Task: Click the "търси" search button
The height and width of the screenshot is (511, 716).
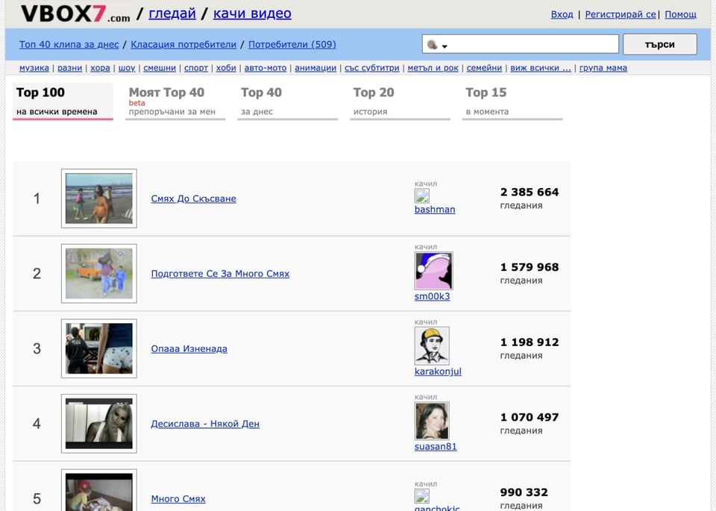Action: pyautogui.click(x=659, y=44)
